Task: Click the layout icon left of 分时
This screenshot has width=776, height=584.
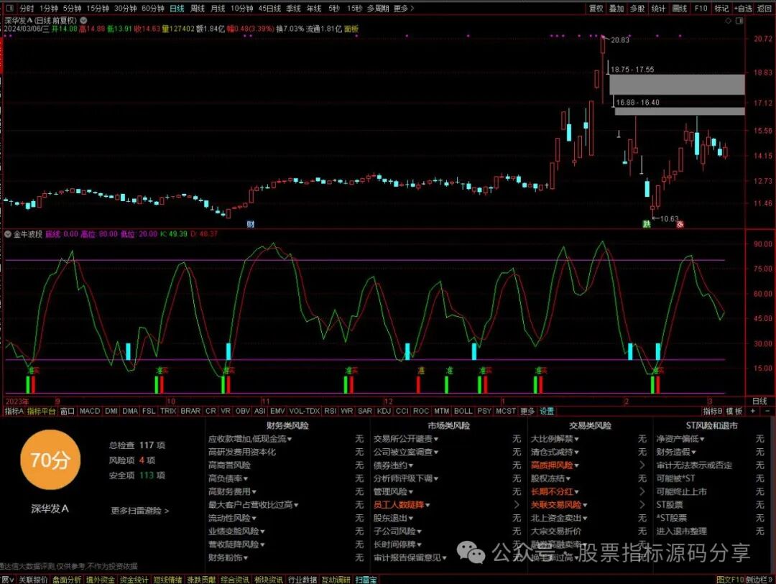Action: [x=9, y=9]
